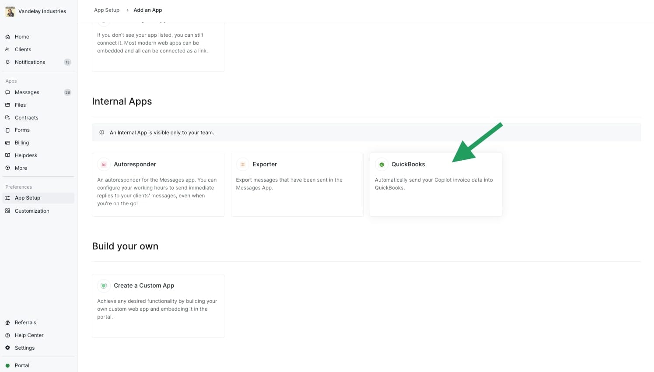Click the Exporter app icon
654x372 pixels.
point(242,165)
